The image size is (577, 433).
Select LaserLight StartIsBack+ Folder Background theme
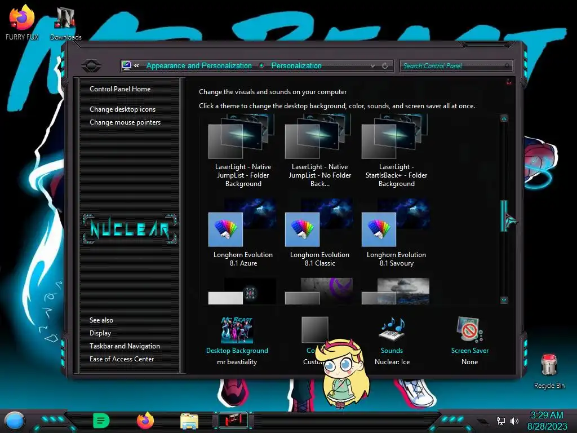click(396, 151)
